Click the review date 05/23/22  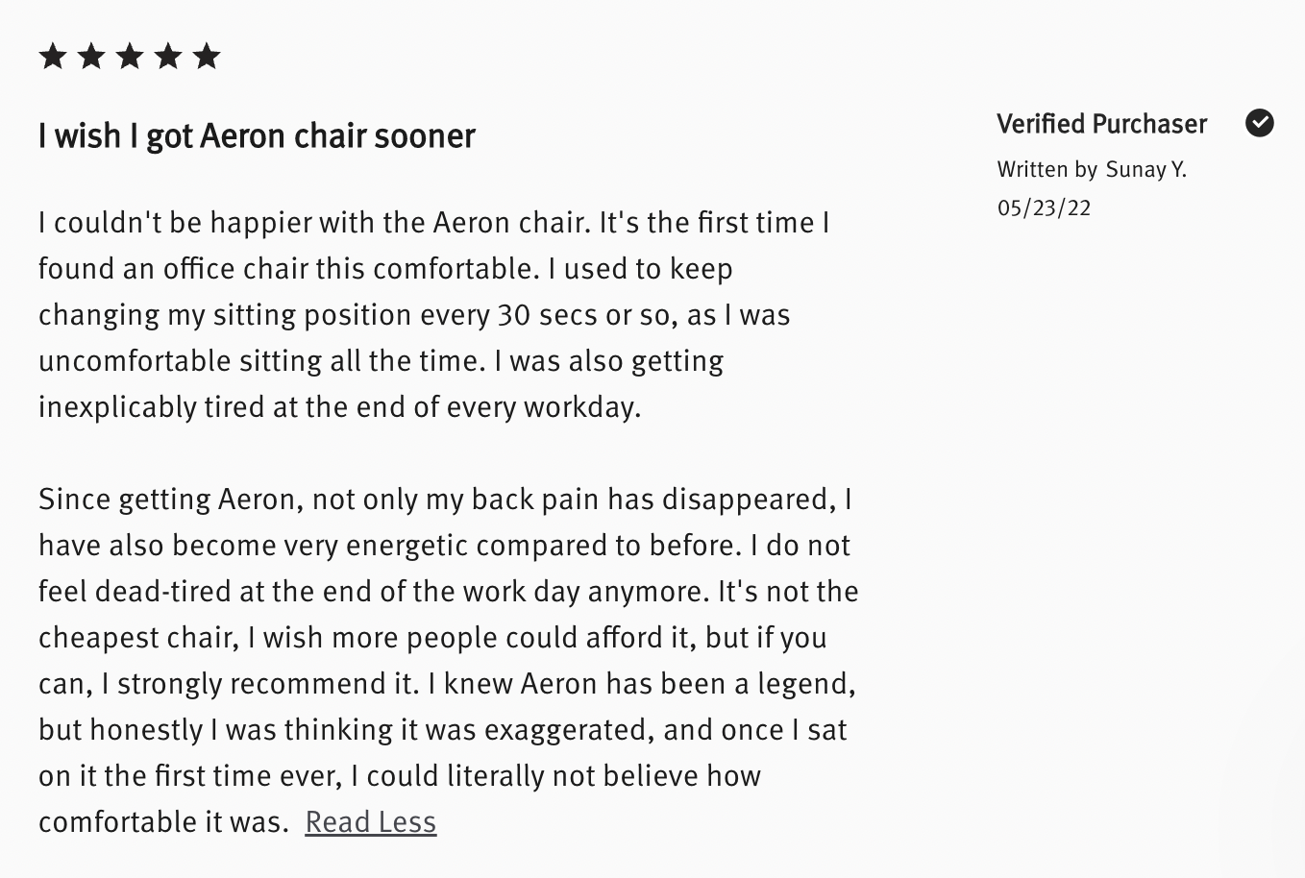pos(1045,208)
